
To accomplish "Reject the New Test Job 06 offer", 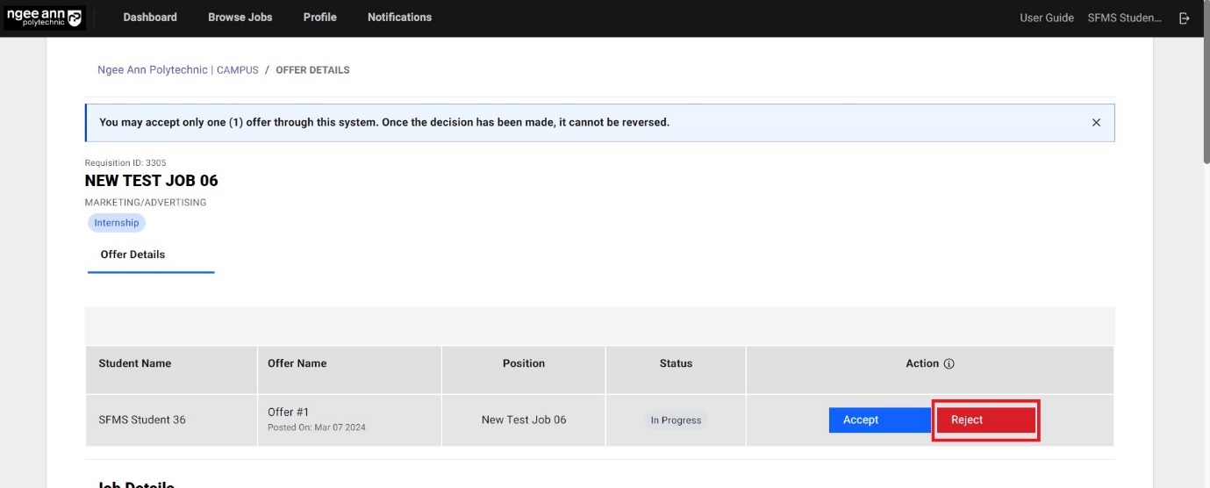I will (984, 420).
